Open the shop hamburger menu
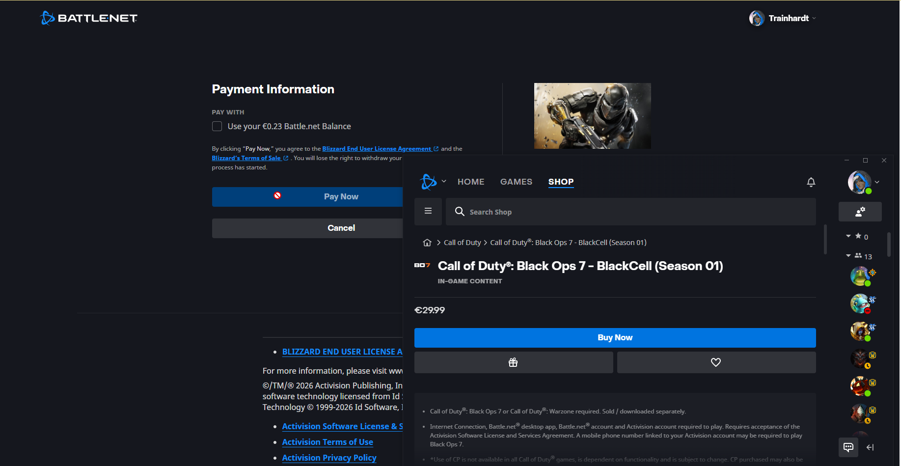This screenshot has width=901, height=466. 428,211
